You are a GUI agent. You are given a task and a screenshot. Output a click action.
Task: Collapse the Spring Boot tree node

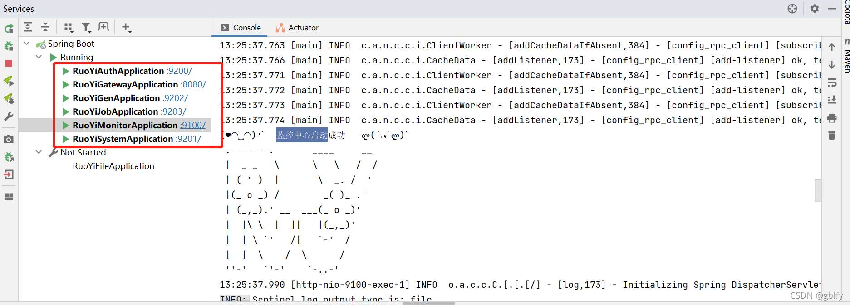pyautogui.click(x=27, y=44)
